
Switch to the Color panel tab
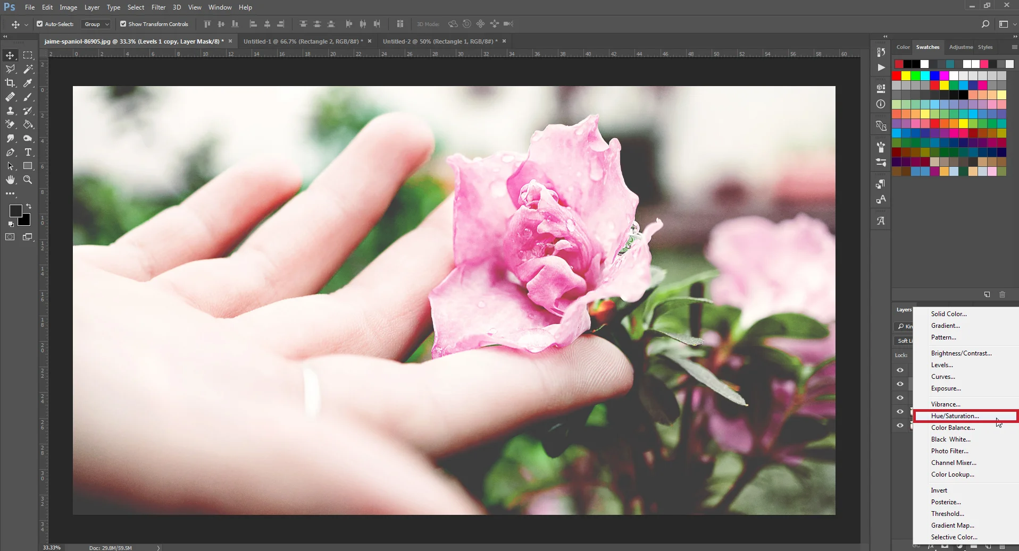[903, 47]
